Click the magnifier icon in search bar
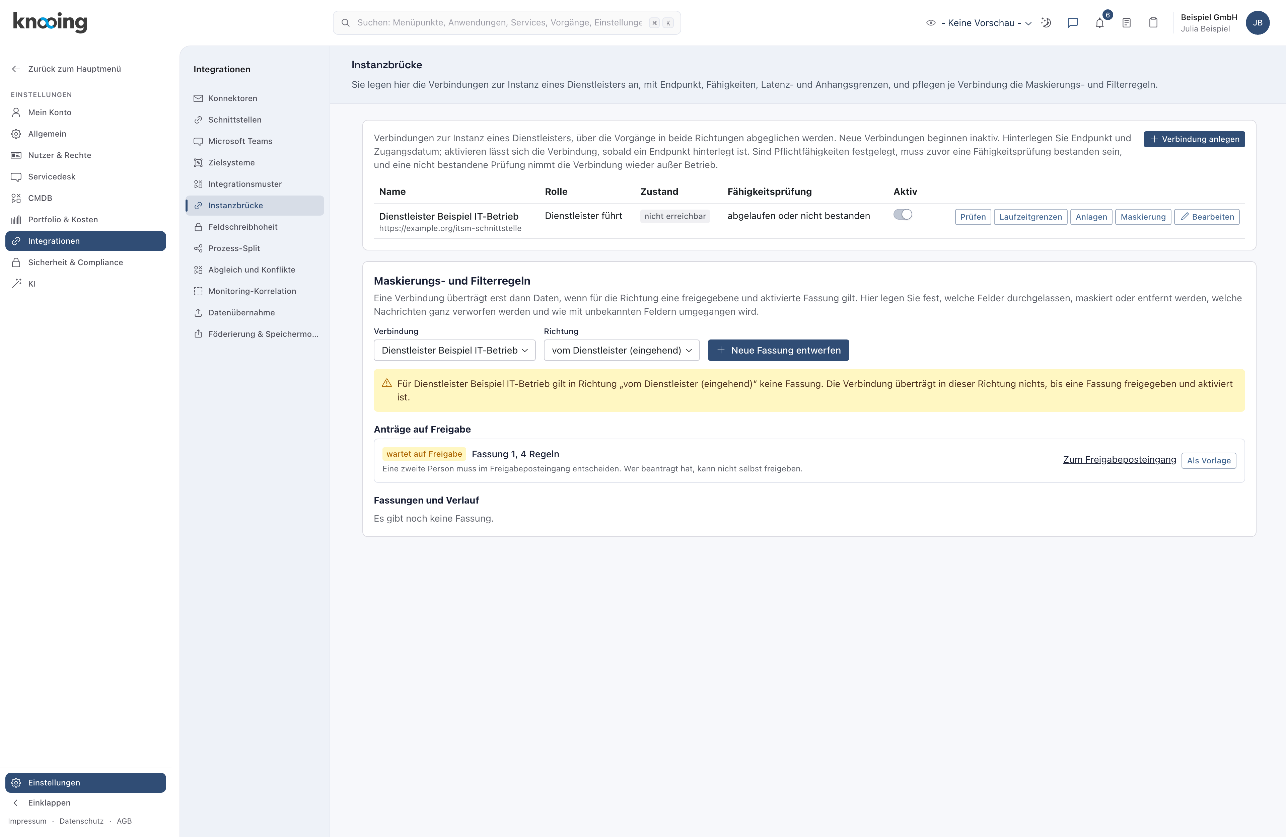Image resolution: width=1286 pixels, height=837 pixels. coord(345,23)
